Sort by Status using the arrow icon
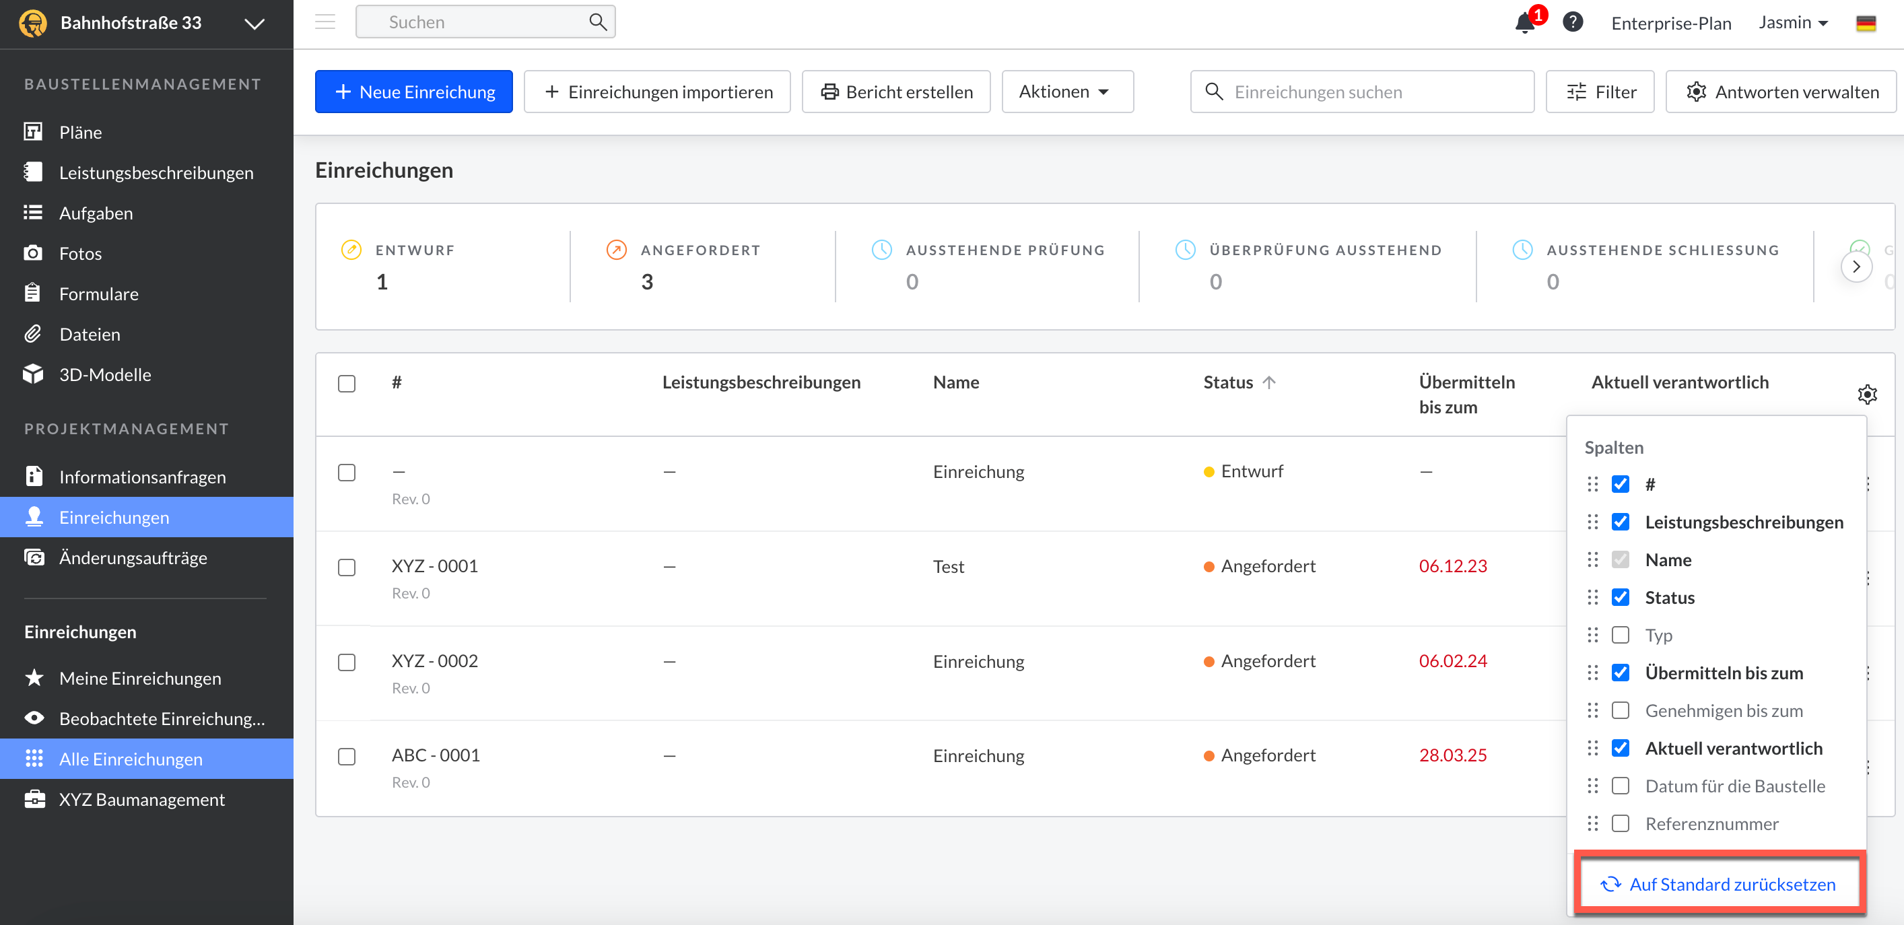This screenshot has width=1904, height=925. 1269,382
